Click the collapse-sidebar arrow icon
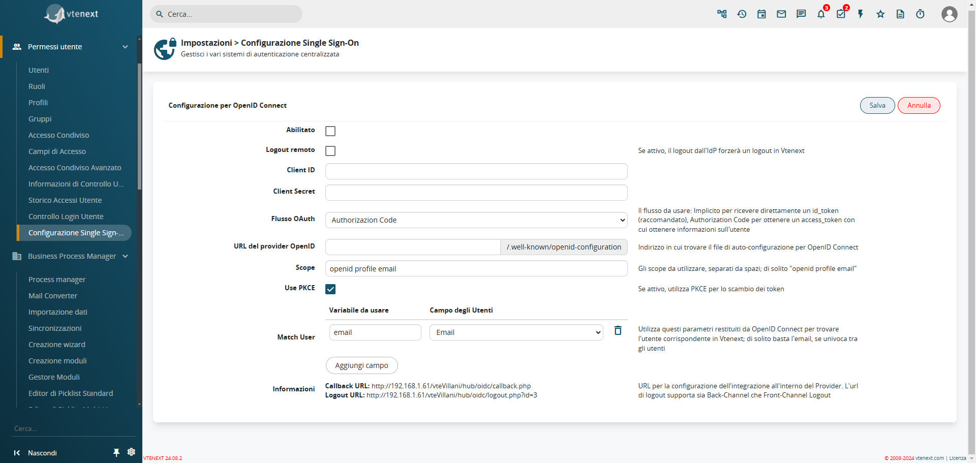The width and height of the screenshot is (976, 463). (17, 453)
